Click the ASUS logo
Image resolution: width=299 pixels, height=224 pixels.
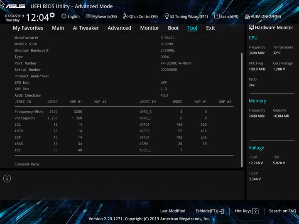[15, 6]
